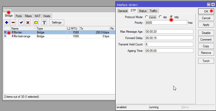Image resolution: width=216 pixels, height=111 pixels.
Task: Click the Copy button
Action: 206,46
